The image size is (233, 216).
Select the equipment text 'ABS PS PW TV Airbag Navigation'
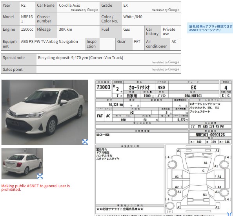pyautogui.click(x=49, y=41)
